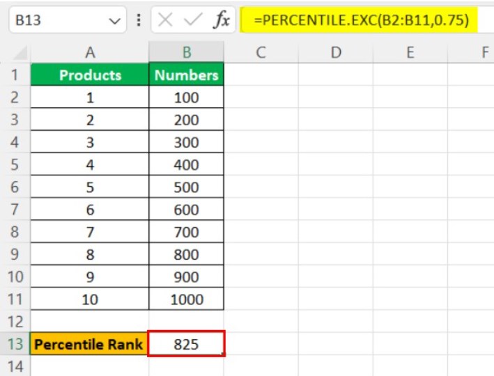Image resolution: width=494 pixels, height=376 pixels.
Task: Select column E header
Action: pos(410,52)
